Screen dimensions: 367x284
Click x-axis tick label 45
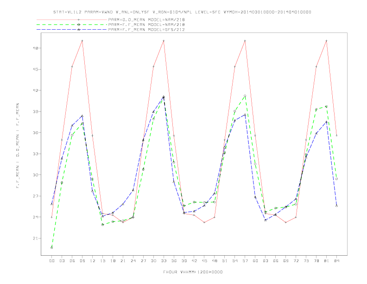click(204, 261)
